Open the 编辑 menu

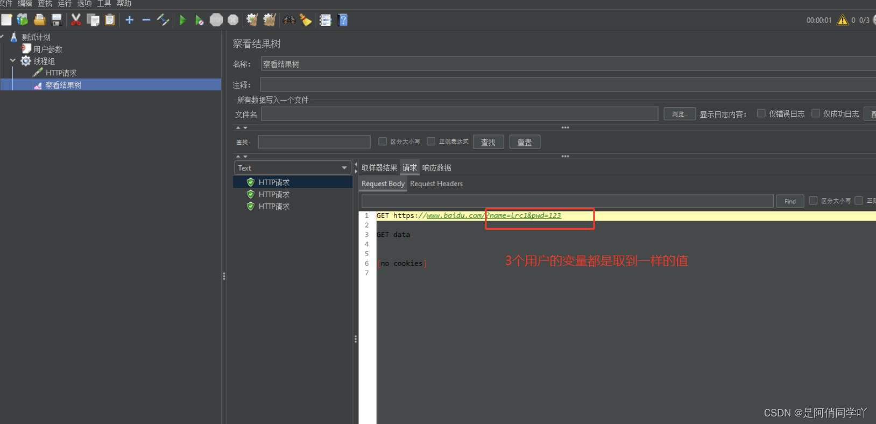[25, 3]
